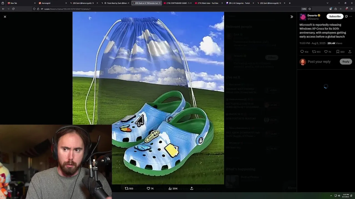Viewport: 355px width, 199px height.
Task: Open the Grok explain icon beside Subscribe
Action: coord(346,17)
